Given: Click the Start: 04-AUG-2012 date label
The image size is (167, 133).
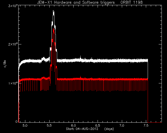Looking at the screenshot, I should (x=82, y=129).
